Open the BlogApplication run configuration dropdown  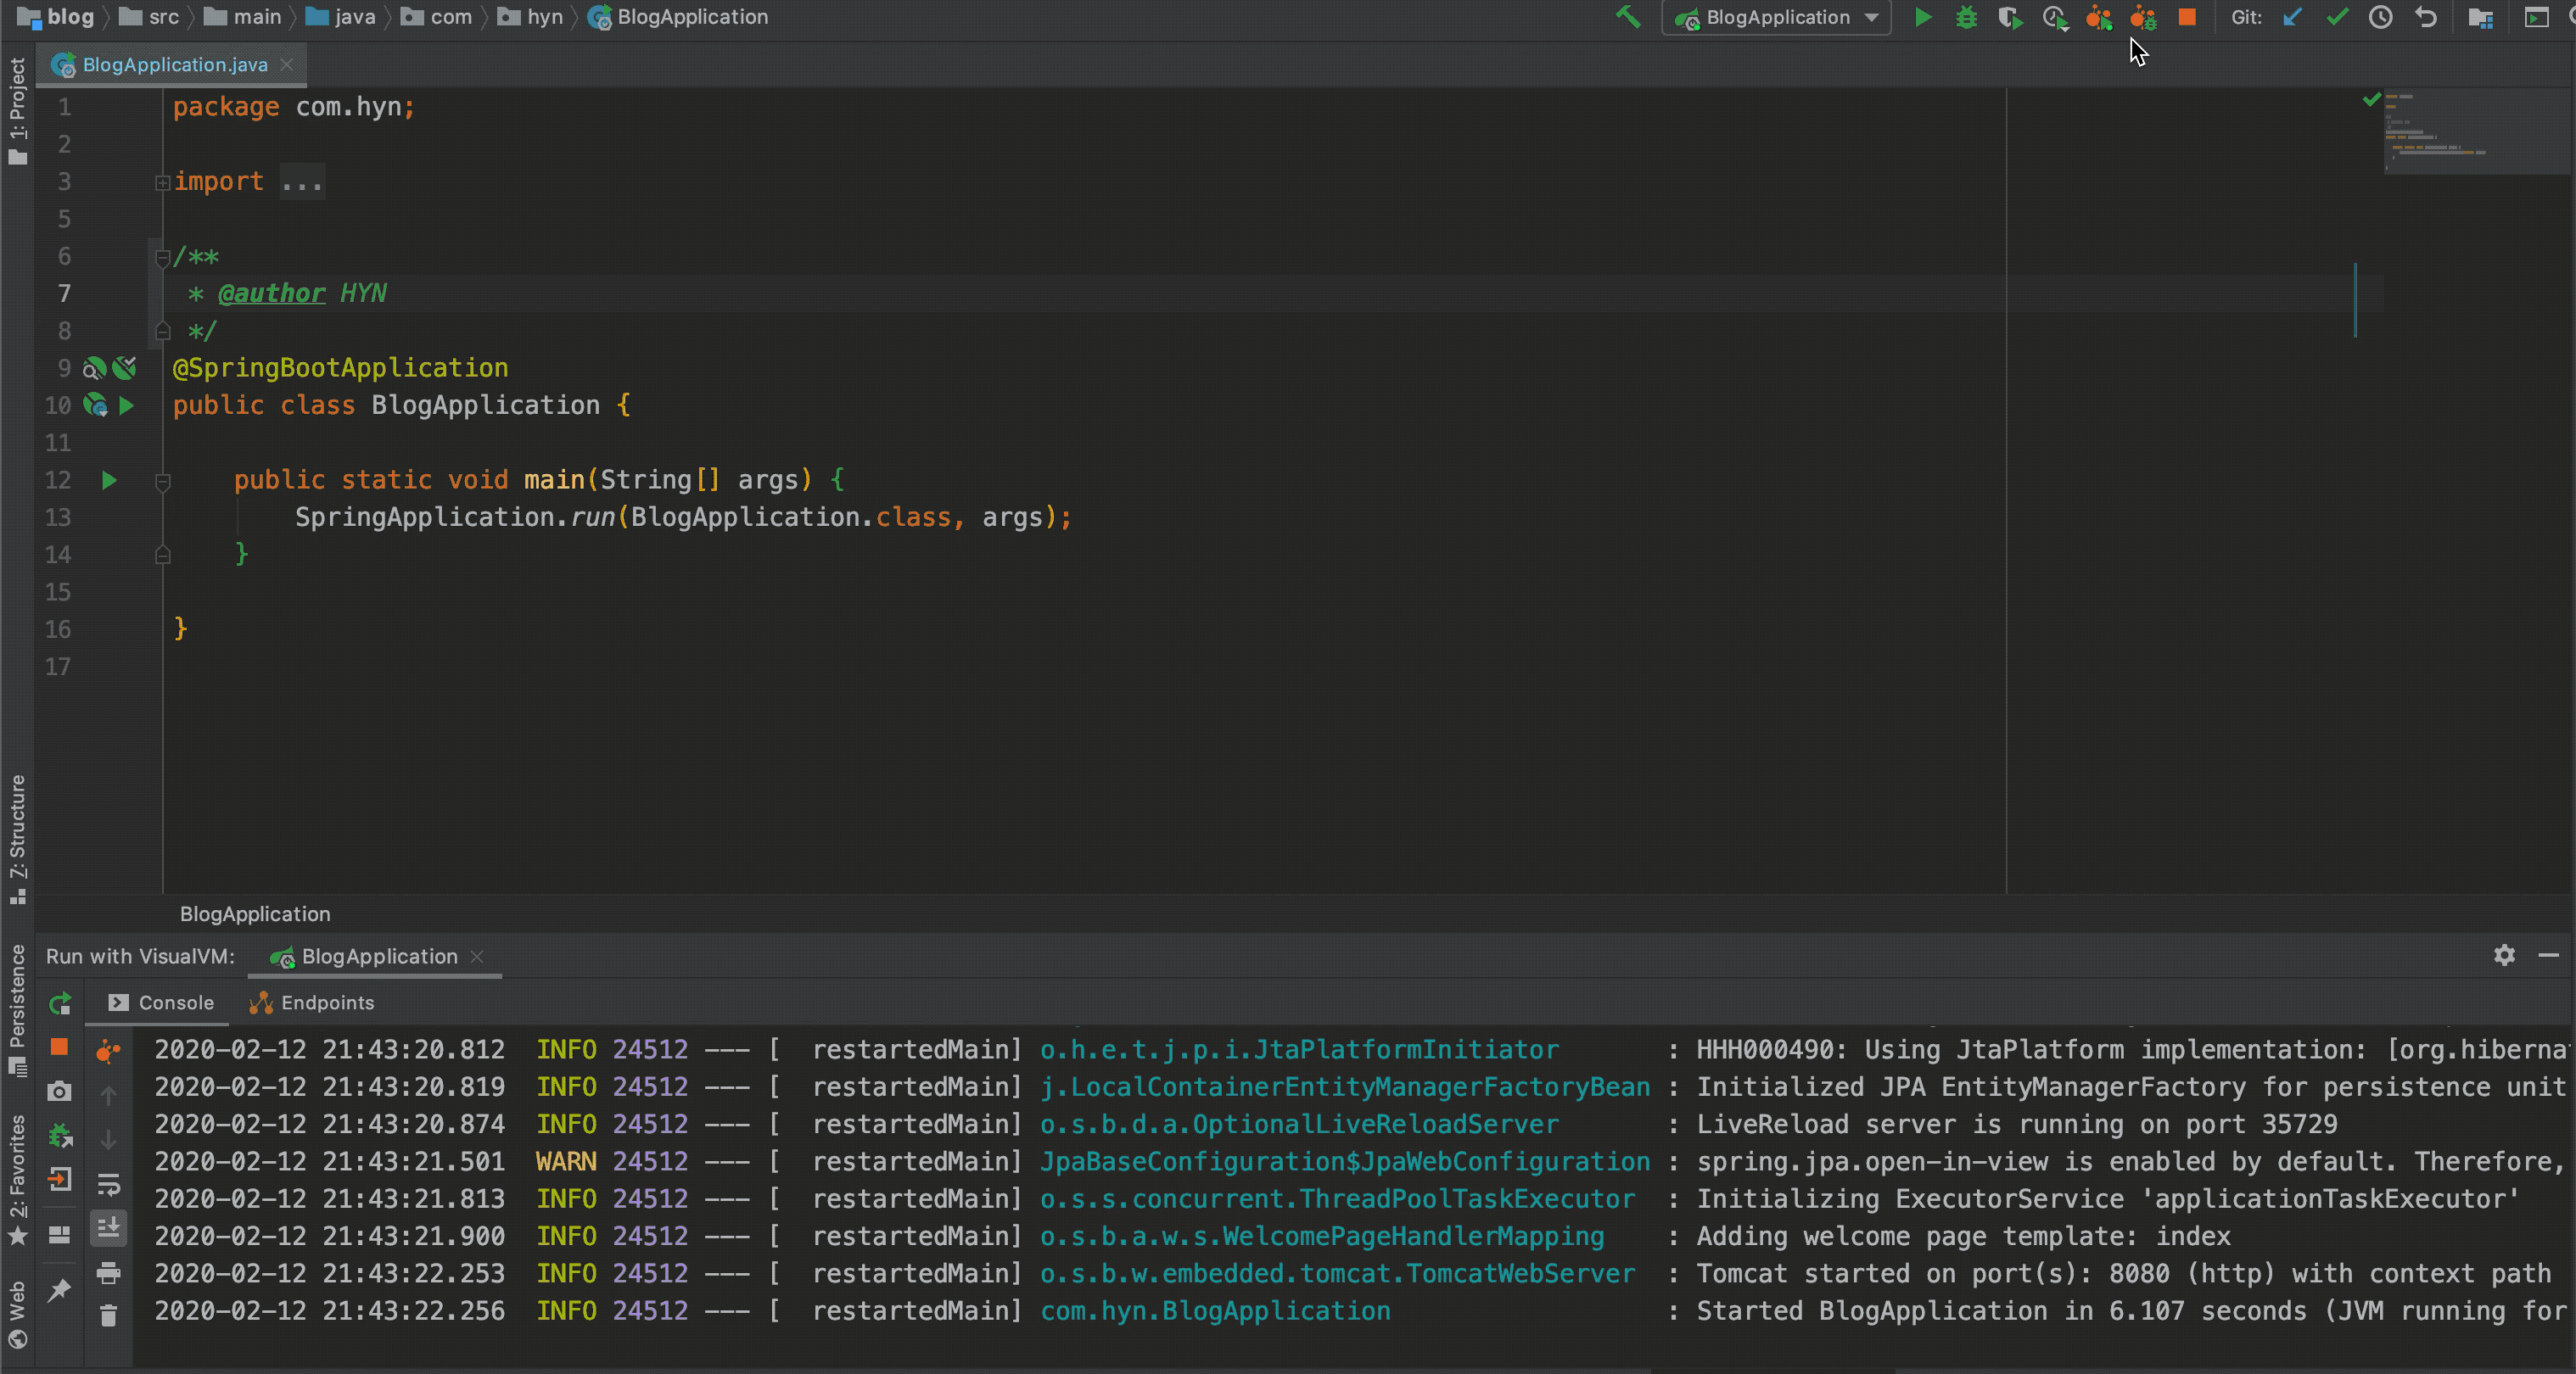pos(1871,17)
